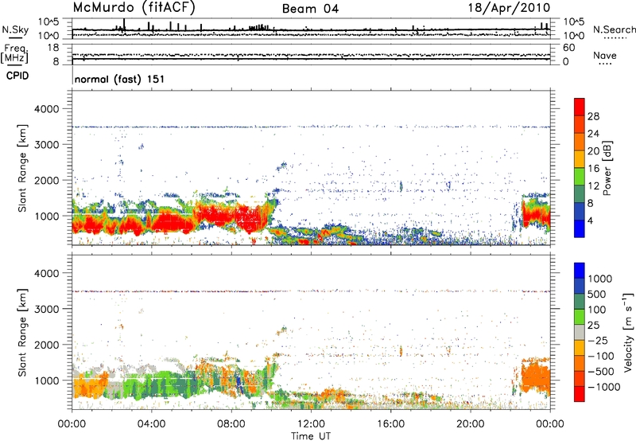Select the 12 tick on Power color bar

593,186
